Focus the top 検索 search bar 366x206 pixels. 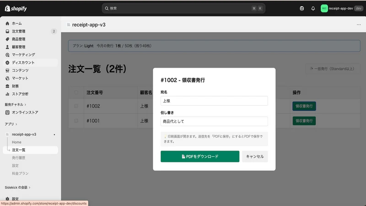(183, 8)
